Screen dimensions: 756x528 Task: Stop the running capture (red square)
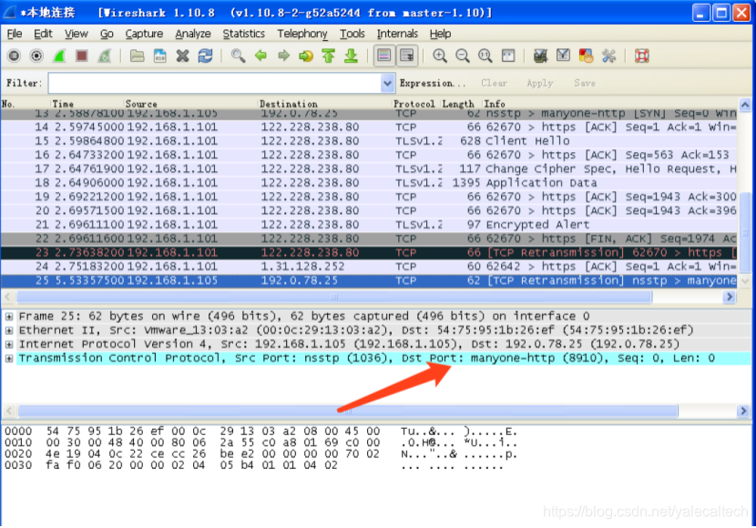(x=82, y=56)
